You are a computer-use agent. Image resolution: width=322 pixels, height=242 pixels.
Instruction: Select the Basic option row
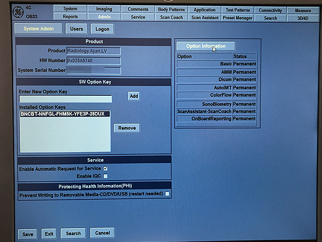[x=216, y=64]
